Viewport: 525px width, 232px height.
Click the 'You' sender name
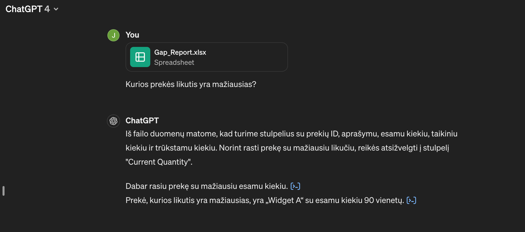132,35
